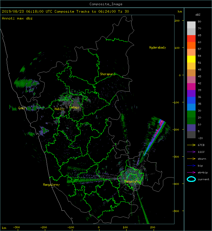Click the Hyderabad city label
Screen dimensions: 212x231
(x=157, y=47)
